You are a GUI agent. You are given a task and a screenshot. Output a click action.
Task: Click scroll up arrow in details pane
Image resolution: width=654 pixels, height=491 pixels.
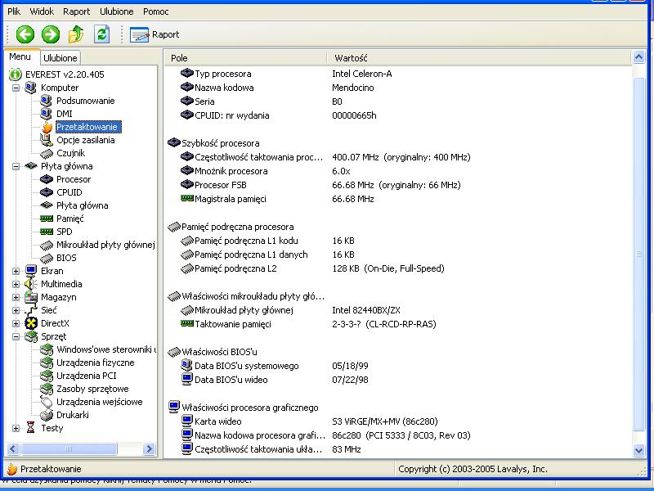(x=638, y=56)
